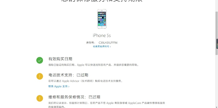Click the green checkmark beside 有效购买日期
The height and width of the screenshot is (108, 218).
[x=39, y=60]
